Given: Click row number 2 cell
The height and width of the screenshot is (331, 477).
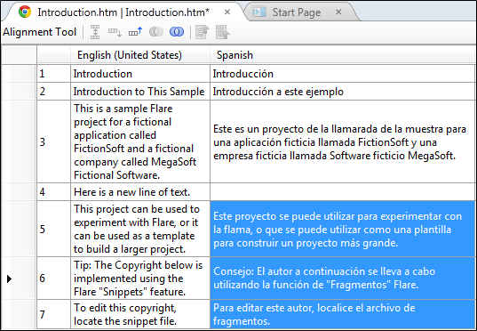Looking at the screenshot, I should (x=54, y=92).
